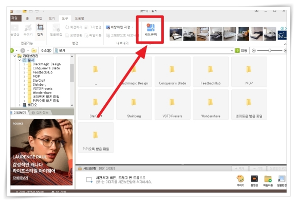Click the 동영상 ribbon button
Screen dimensions: 297x203
(x=15, y=30)
